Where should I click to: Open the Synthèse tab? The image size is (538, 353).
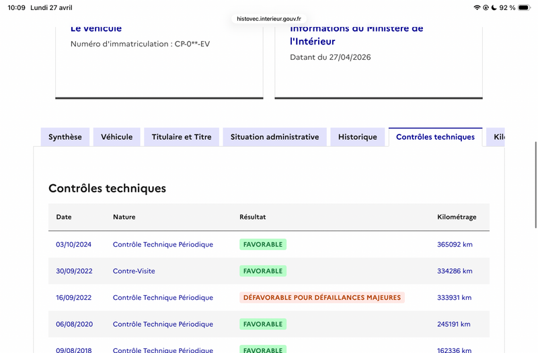point(65,137)
